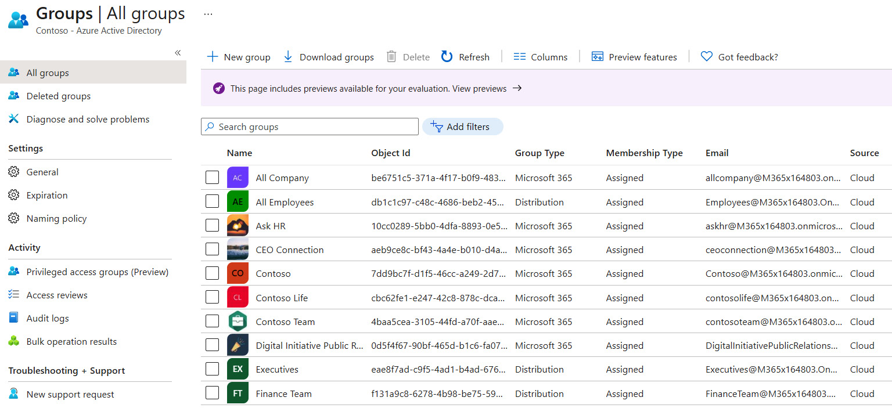892x408 pixels.
Task: Click the Got feedback heart icon
Action: (x=706, y=57)
